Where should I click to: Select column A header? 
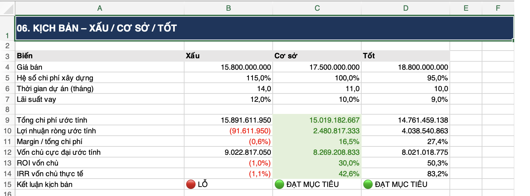pos(100,8)
